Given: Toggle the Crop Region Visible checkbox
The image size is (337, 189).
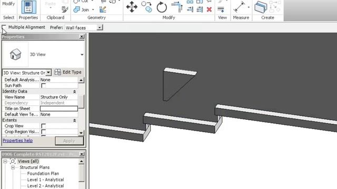Looking at the screenshot, I should point(43,132).
